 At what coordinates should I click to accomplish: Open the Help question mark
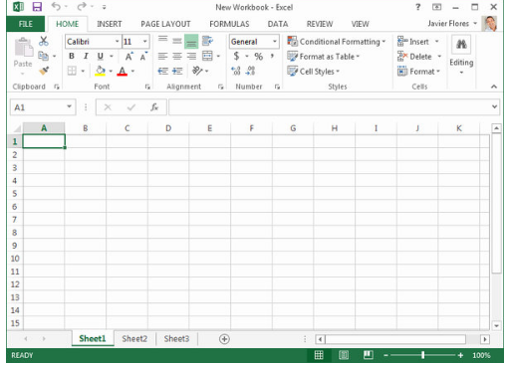click(x=418, y=7)
